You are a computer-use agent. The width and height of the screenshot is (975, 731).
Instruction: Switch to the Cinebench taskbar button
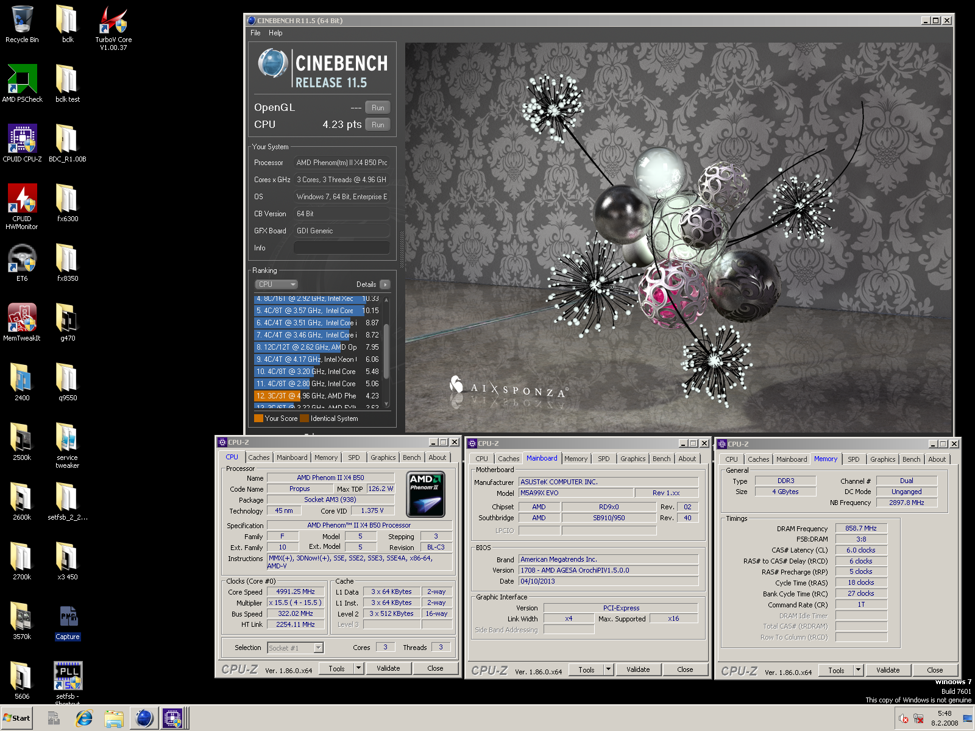tap(144, 718)
